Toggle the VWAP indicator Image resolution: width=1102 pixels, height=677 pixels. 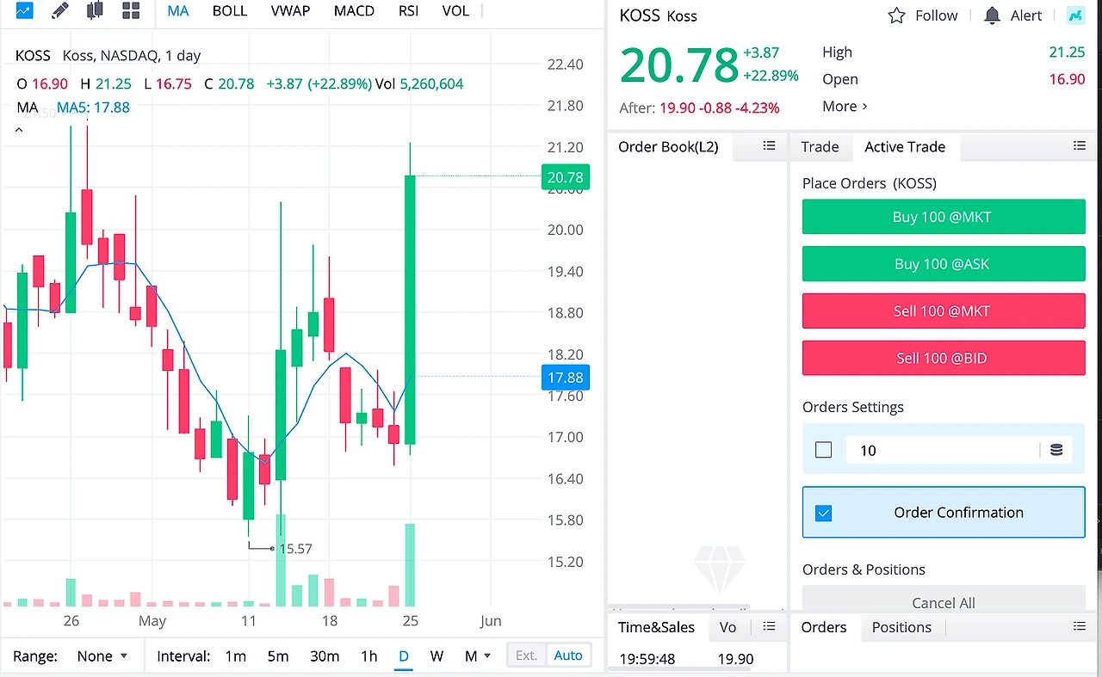tap(290, 11)
